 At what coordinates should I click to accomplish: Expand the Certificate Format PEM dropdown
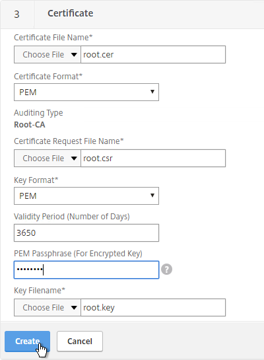click(86, 92)
